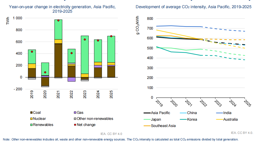The height and width of the screenshot is (146, 260).
Task: Click the 2021 net change red dot
Action: 58,20
